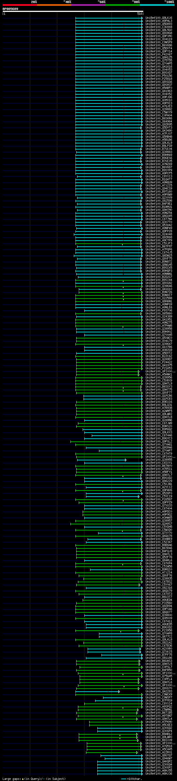Screen dimensions: 177x781
Task: Select hit label UniRef100_B7FF75
Action: tap(159, 655)
